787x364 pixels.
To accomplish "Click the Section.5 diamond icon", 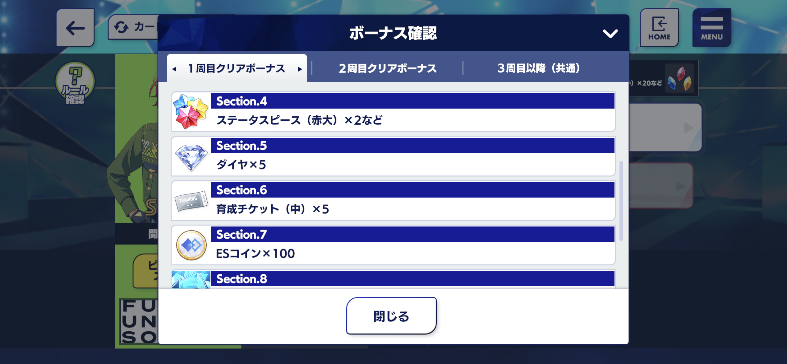I will click(x=191, y=157).
